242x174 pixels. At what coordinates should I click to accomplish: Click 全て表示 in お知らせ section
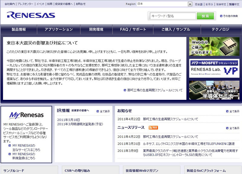(234, 111)
